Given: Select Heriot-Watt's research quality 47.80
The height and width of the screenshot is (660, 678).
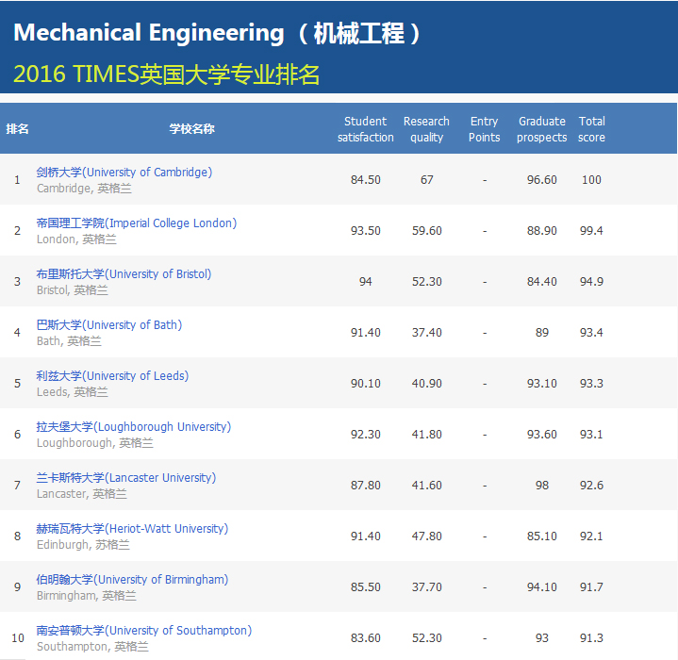Looking at the screenshot, I should point(427,536).
